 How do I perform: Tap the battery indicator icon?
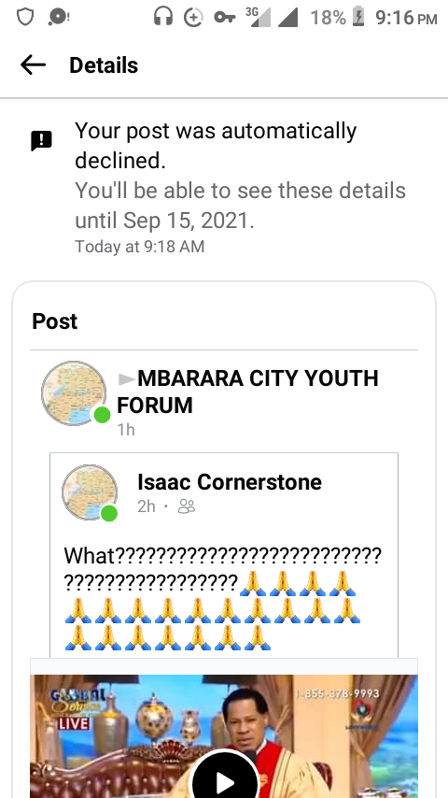click(x=358, y=18)
